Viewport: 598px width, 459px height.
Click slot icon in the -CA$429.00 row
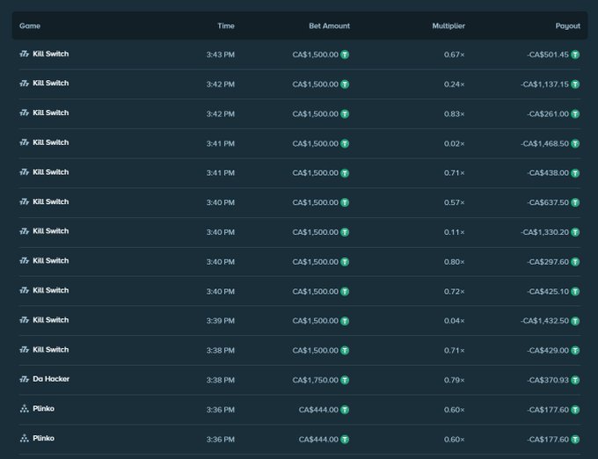(x=24, y=350)
